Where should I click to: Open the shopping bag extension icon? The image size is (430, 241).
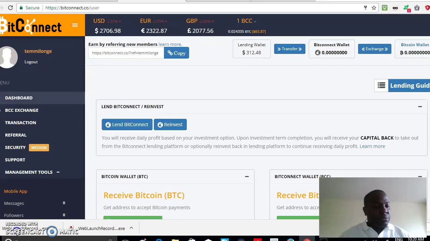point(417,8)
